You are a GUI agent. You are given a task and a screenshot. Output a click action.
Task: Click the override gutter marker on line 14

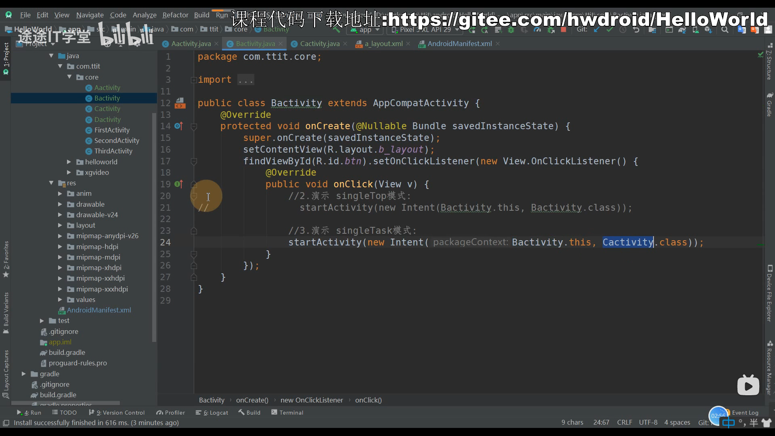pyautogui.click(x=179, y=126)
